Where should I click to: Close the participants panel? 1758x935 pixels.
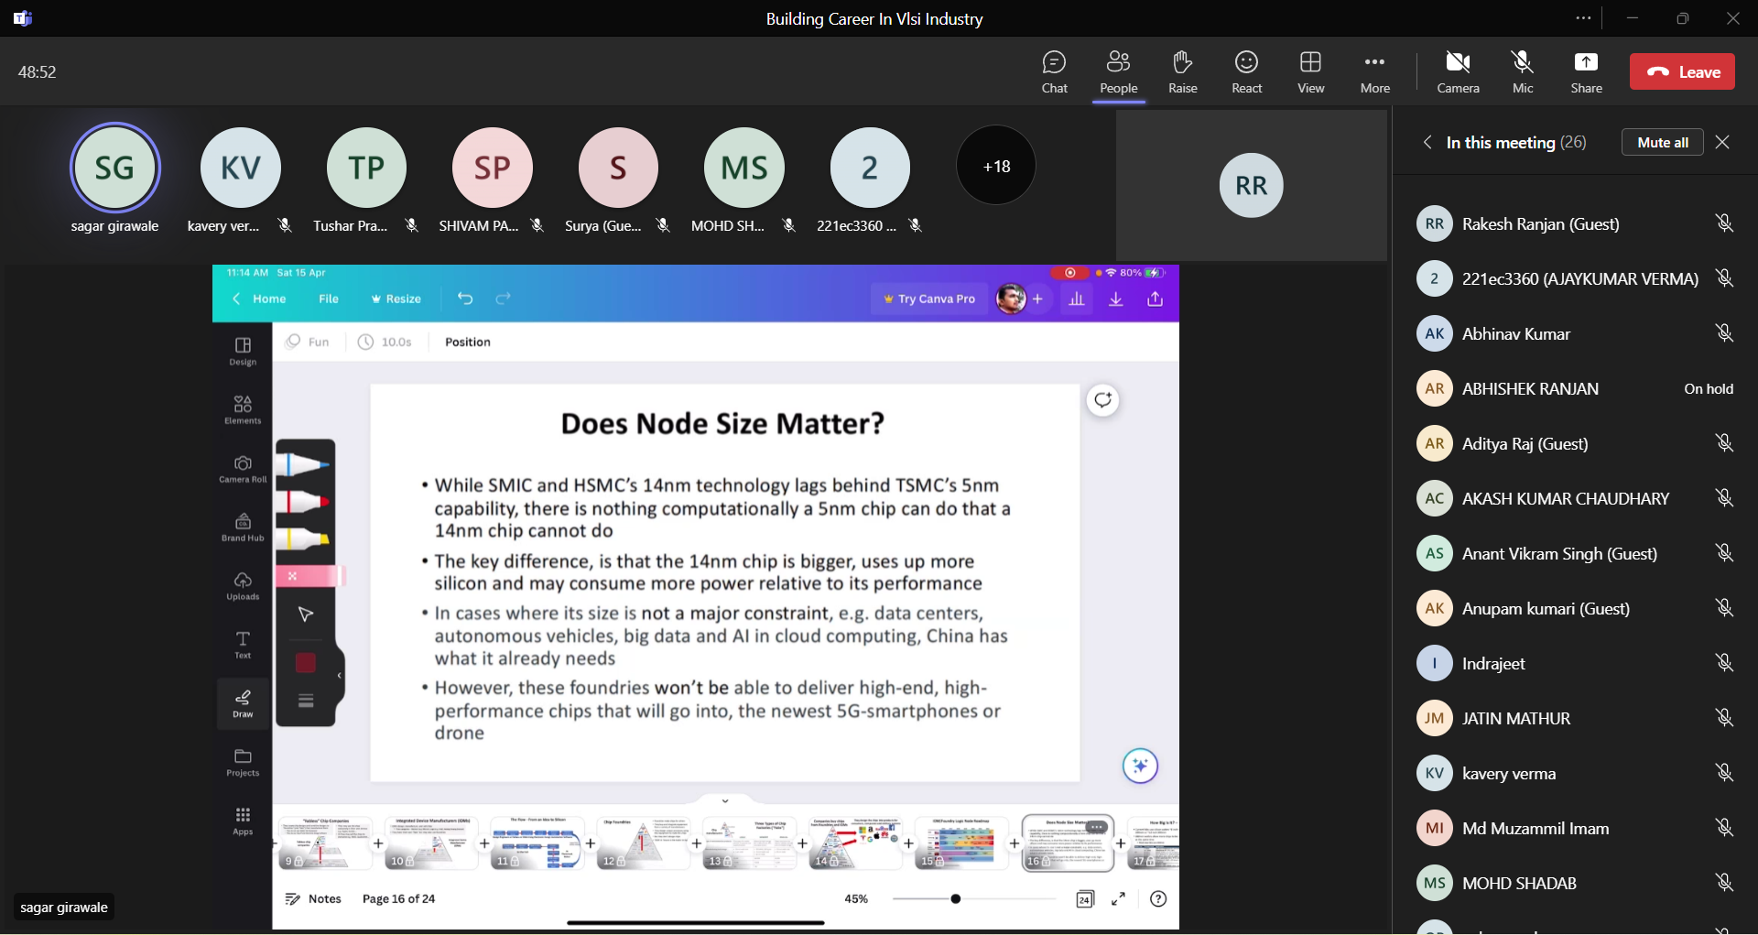[x=1722, y=142]
